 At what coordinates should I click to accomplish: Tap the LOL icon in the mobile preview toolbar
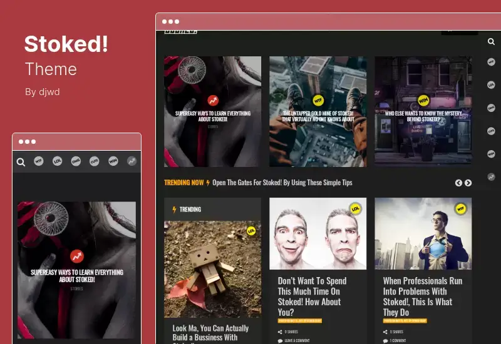(x=57, y=161)
